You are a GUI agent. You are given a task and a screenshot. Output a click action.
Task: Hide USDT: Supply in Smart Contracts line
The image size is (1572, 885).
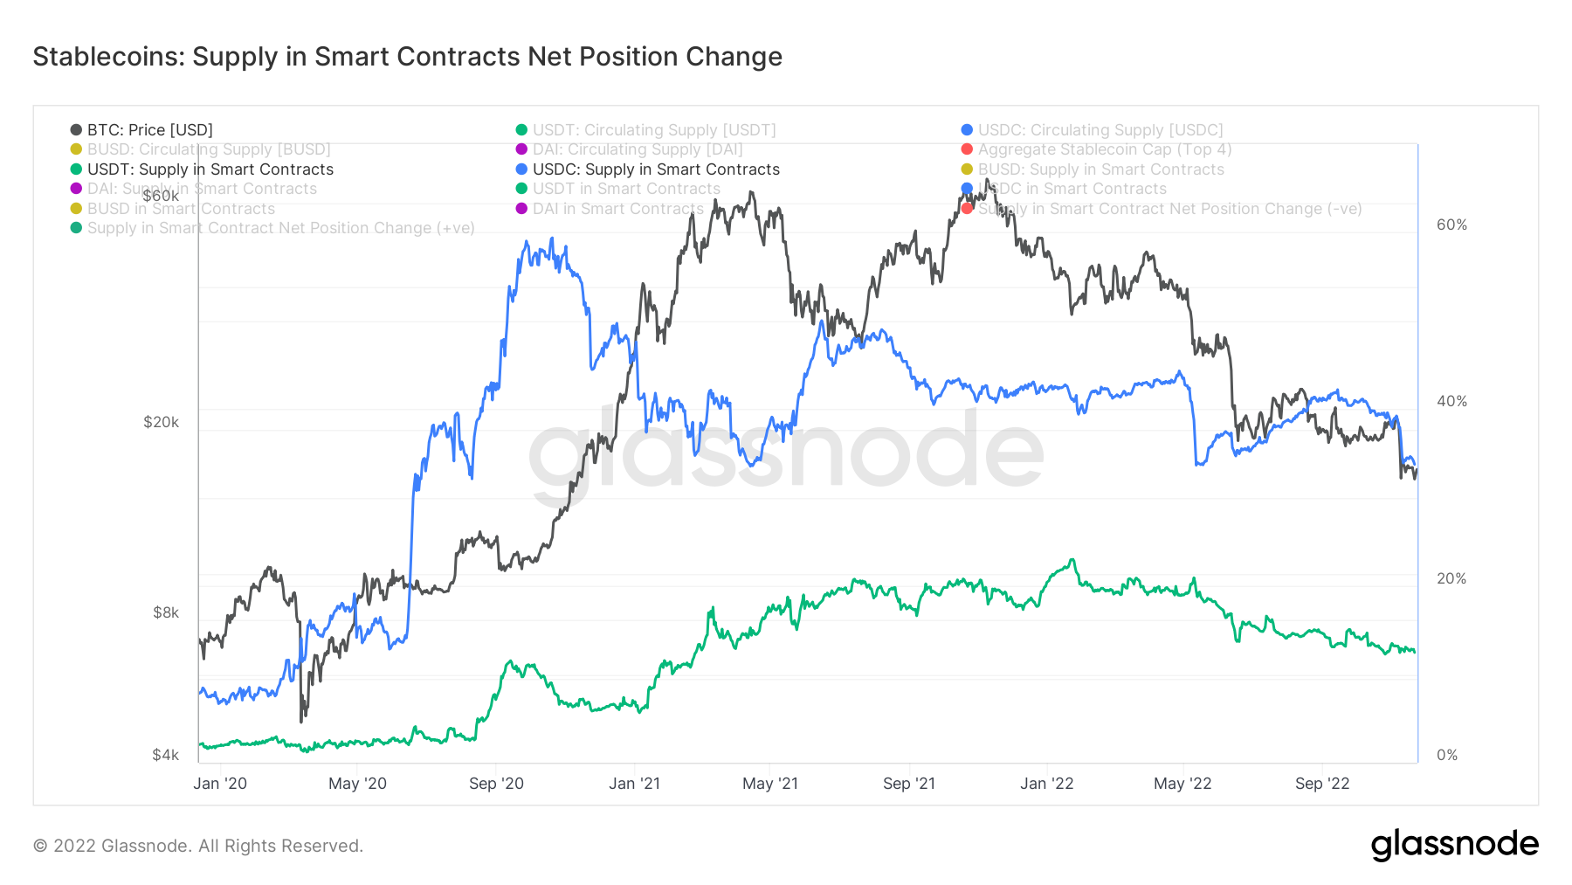(202, 169)
